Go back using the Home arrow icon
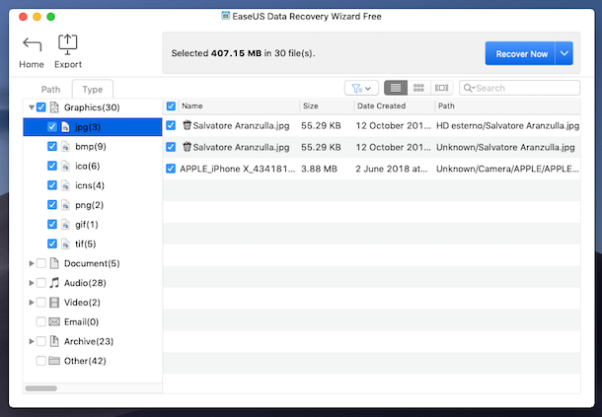The width and height of the screenshot is (602, 417). point(32,44)
